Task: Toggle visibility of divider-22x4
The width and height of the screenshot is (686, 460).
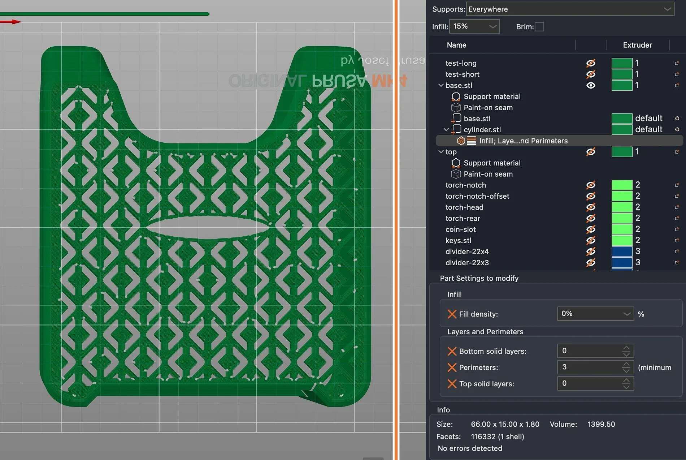Action: point(591,252)
